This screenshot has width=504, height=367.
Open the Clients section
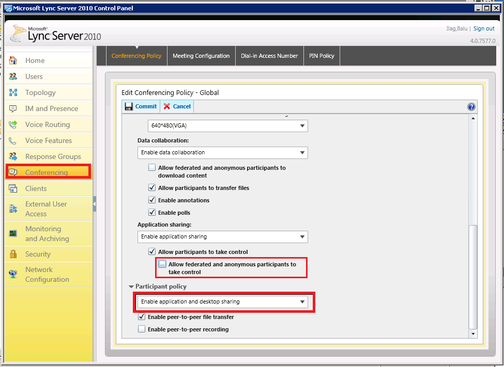[x=49, y=188]
